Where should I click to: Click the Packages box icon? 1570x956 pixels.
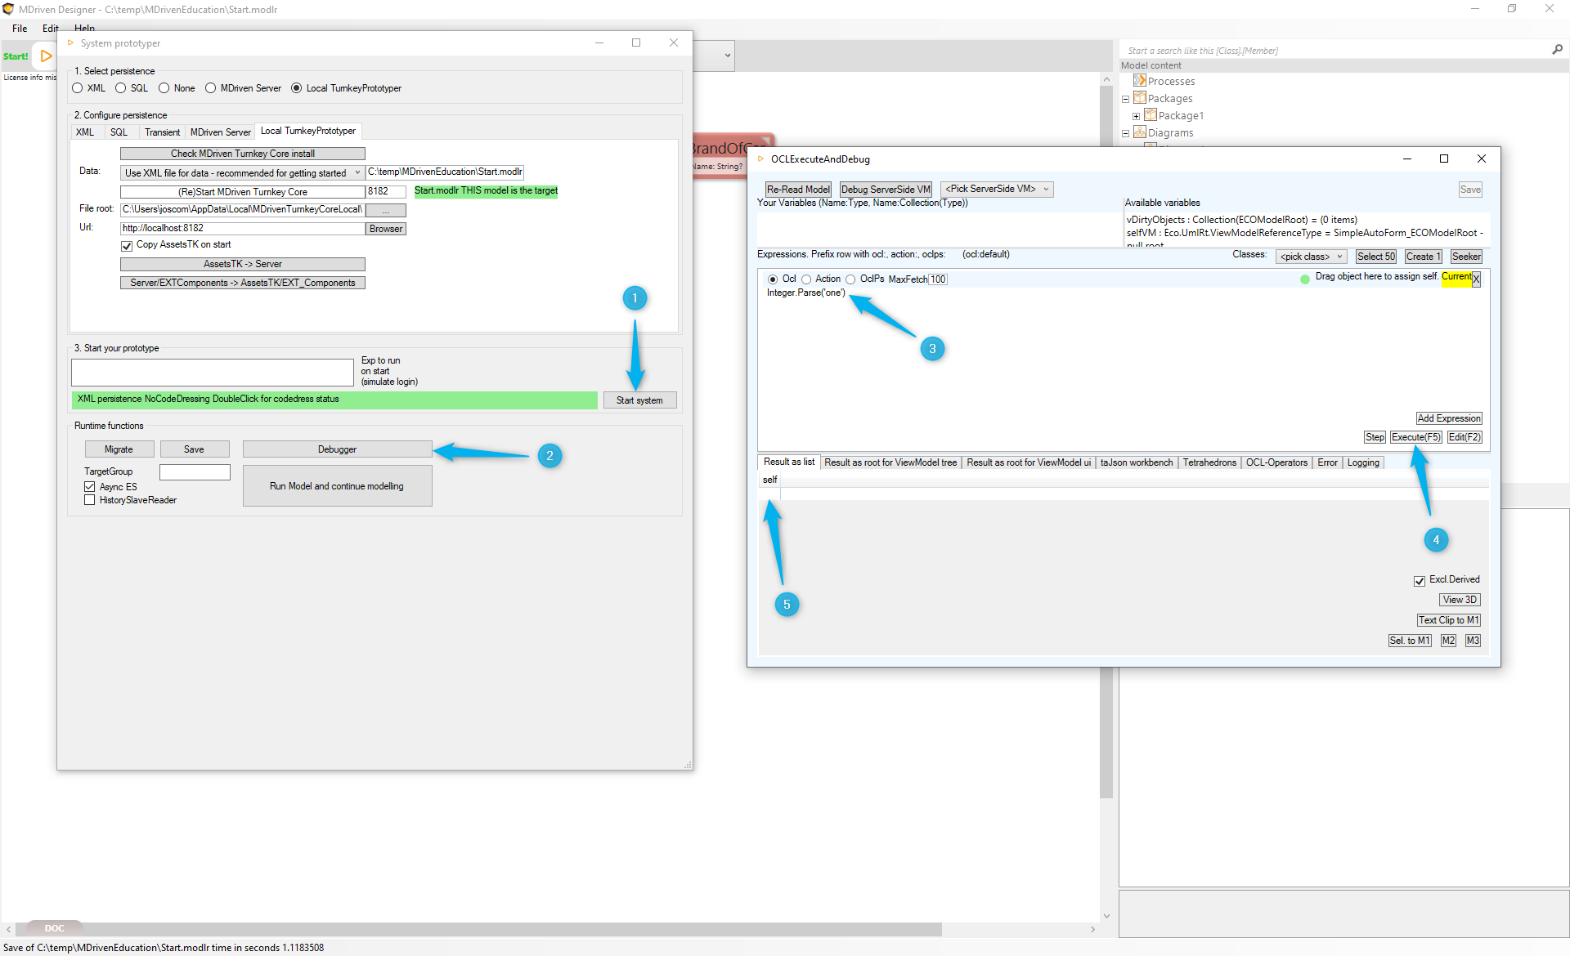pos(1139,98)
